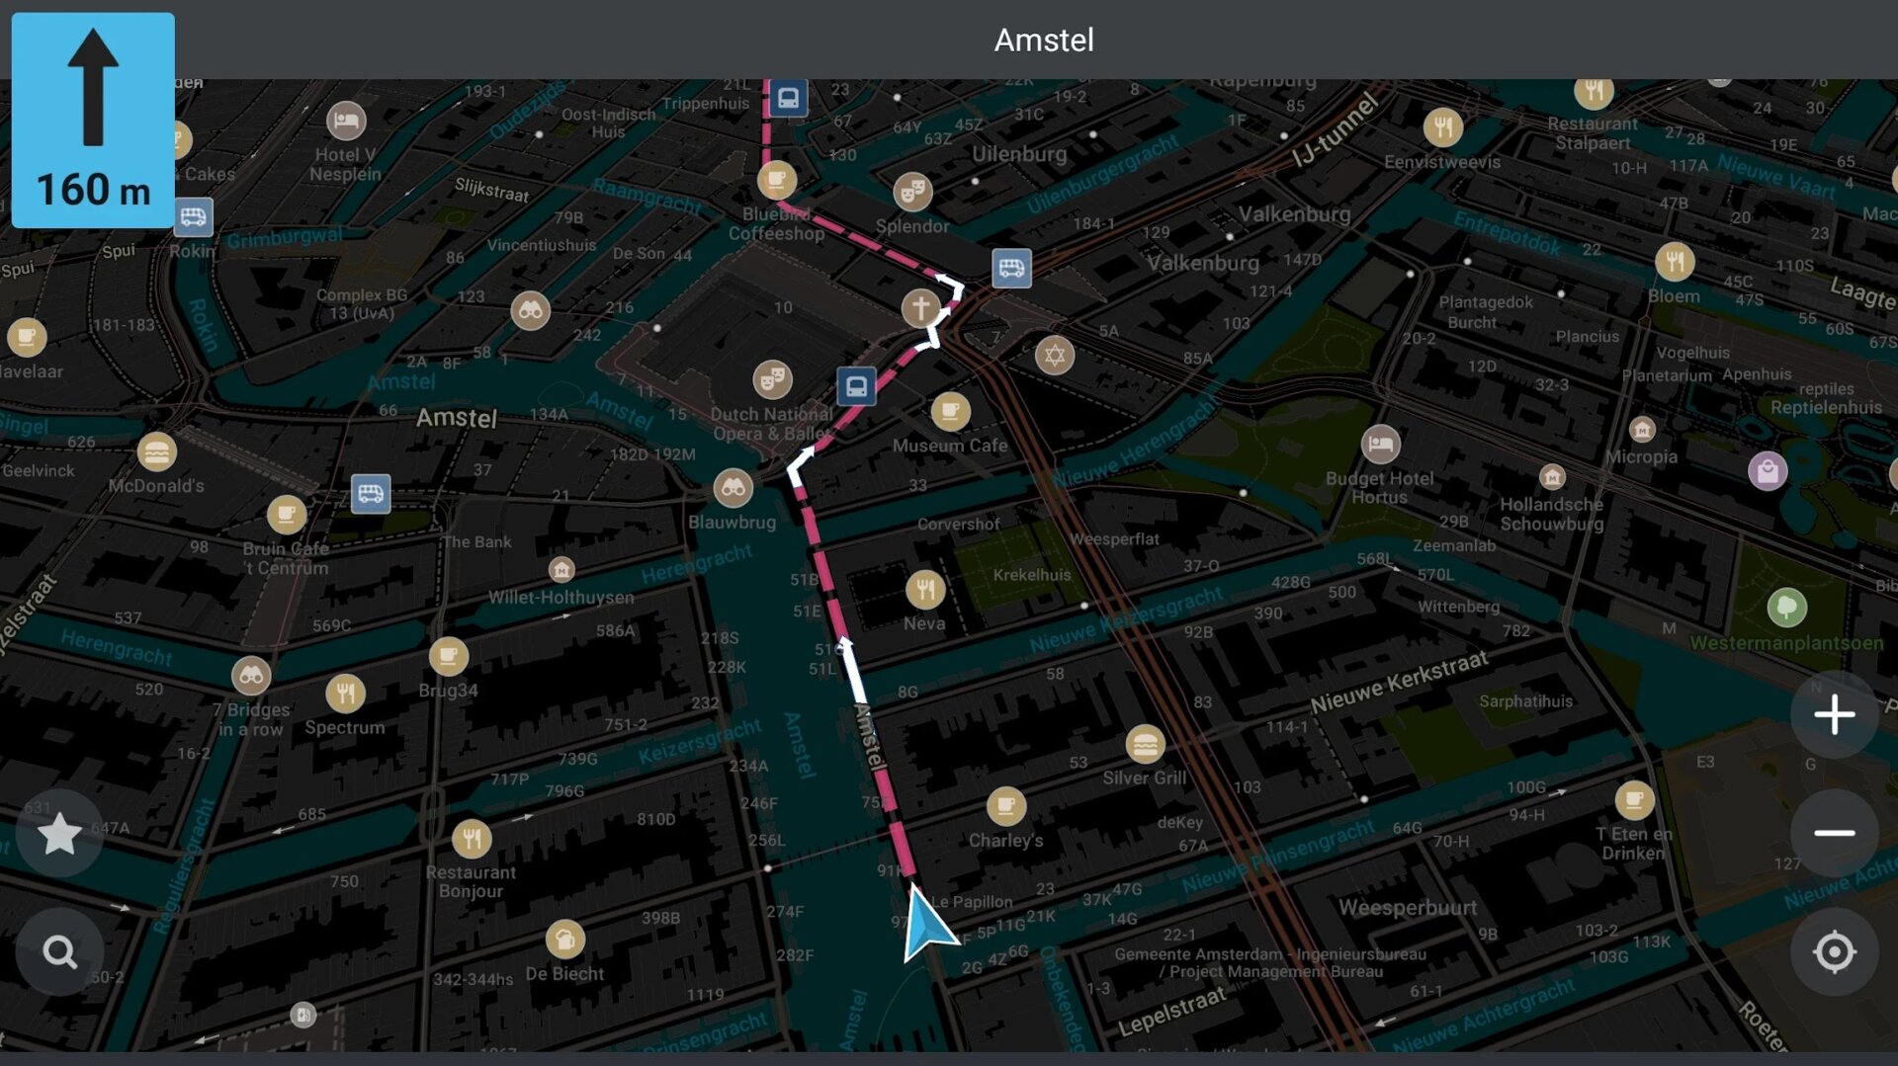Tap the Museum Cafe coffee marker

pos(950,411)
